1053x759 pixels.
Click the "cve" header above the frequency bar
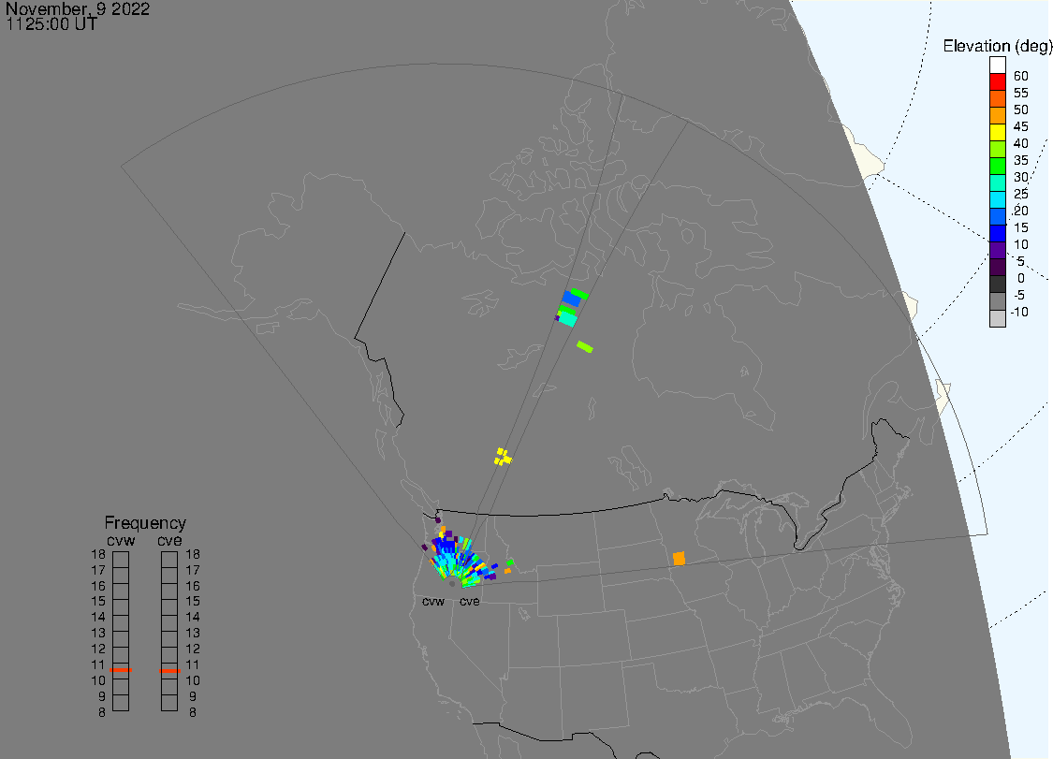170,540
